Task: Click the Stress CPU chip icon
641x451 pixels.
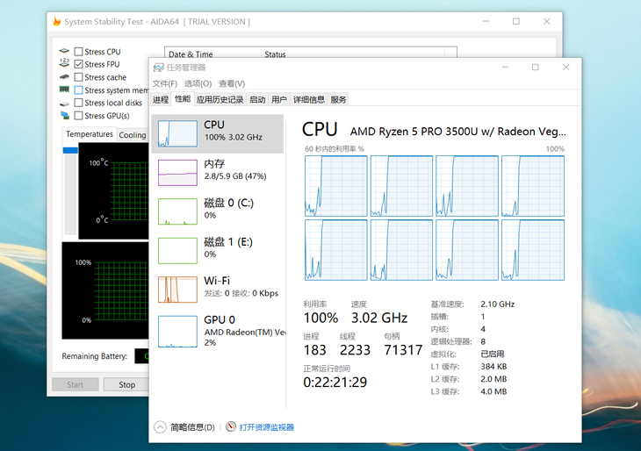Action: click(x=64, y=51)
